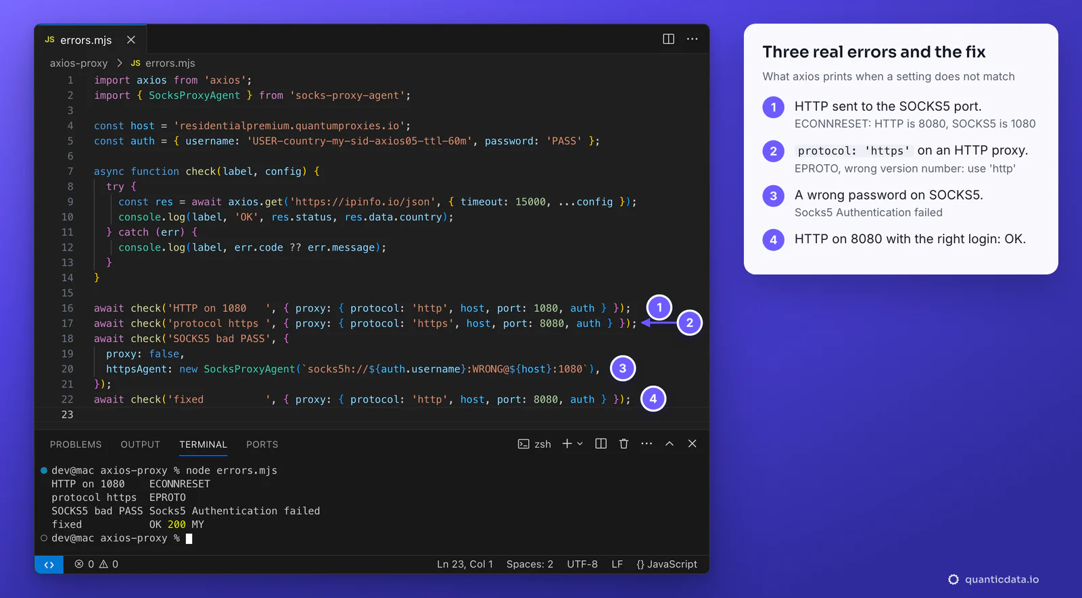The height and width of the screenshot is (598, 1082).
Task: Click the zsh terminal shell indicator
Action: (x=534, y=444)
